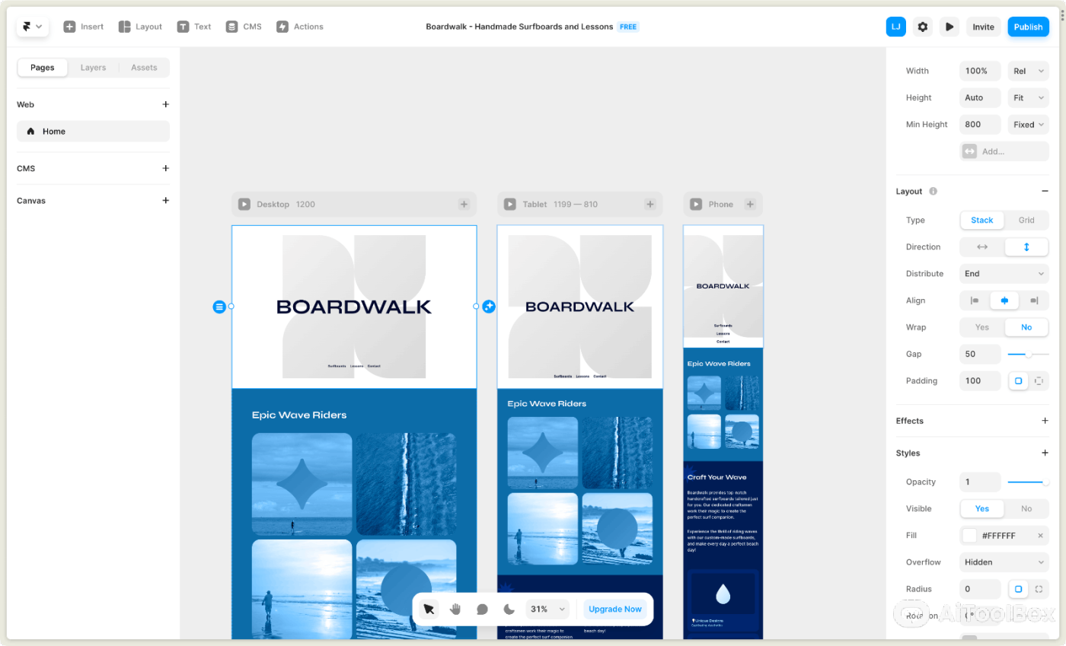Switch Layout Type to Grid
Image resolution: width=1066 pixels, height=646 pixels.
tap(1026, 220)
